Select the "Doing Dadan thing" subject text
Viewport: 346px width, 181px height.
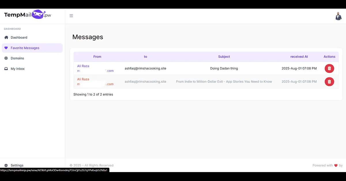tap(224, 68)
